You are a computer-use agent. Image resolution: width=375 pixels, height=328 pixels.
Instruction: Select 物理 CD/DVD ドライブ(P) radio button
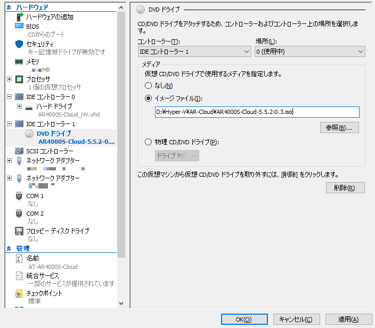148,142
